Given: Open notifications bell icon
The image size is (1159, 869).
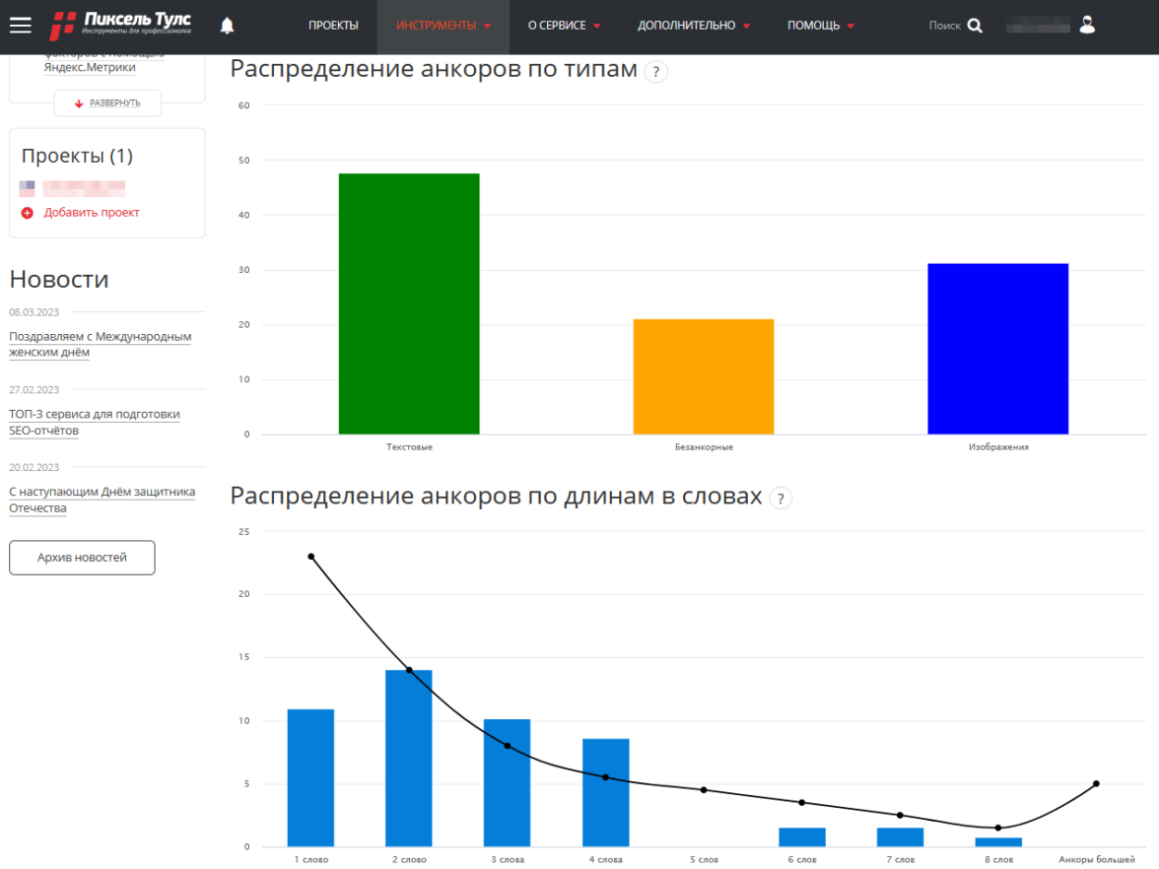Looking at the screenshot, I should (228, 26).
